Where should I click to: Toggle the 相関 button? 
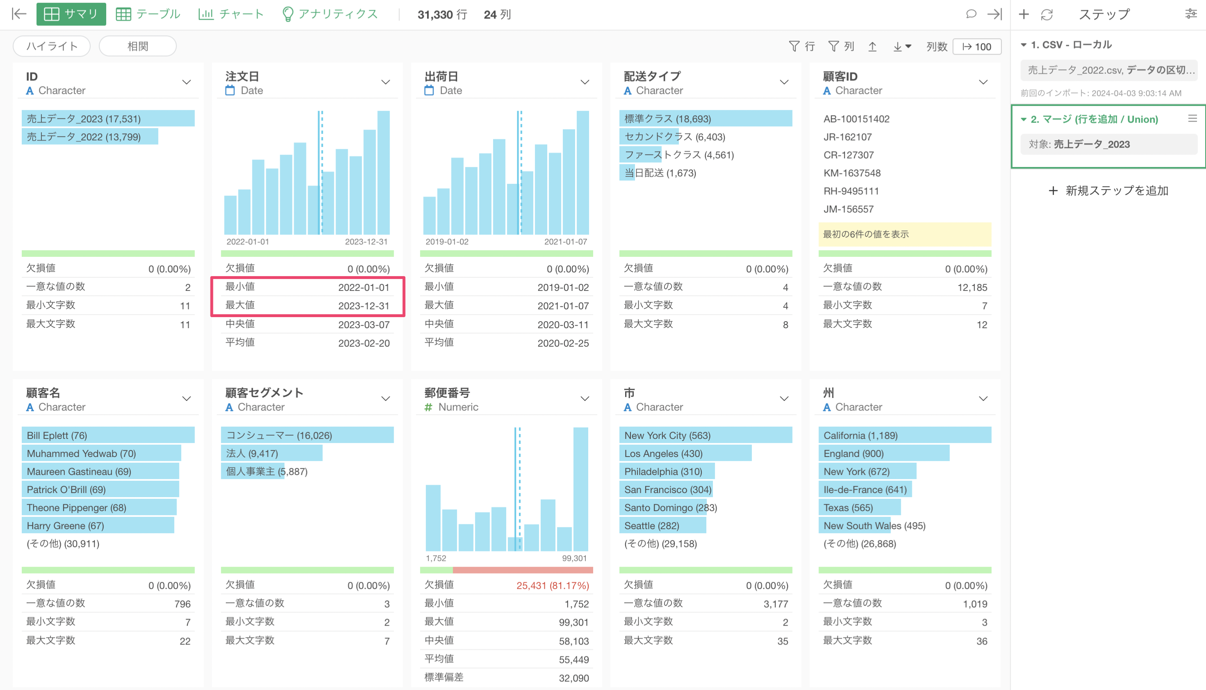[137, 46]
